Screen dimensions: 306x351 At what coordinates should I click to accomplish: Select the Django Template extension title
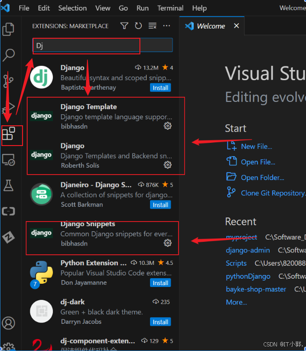click(x=88, y=107)
